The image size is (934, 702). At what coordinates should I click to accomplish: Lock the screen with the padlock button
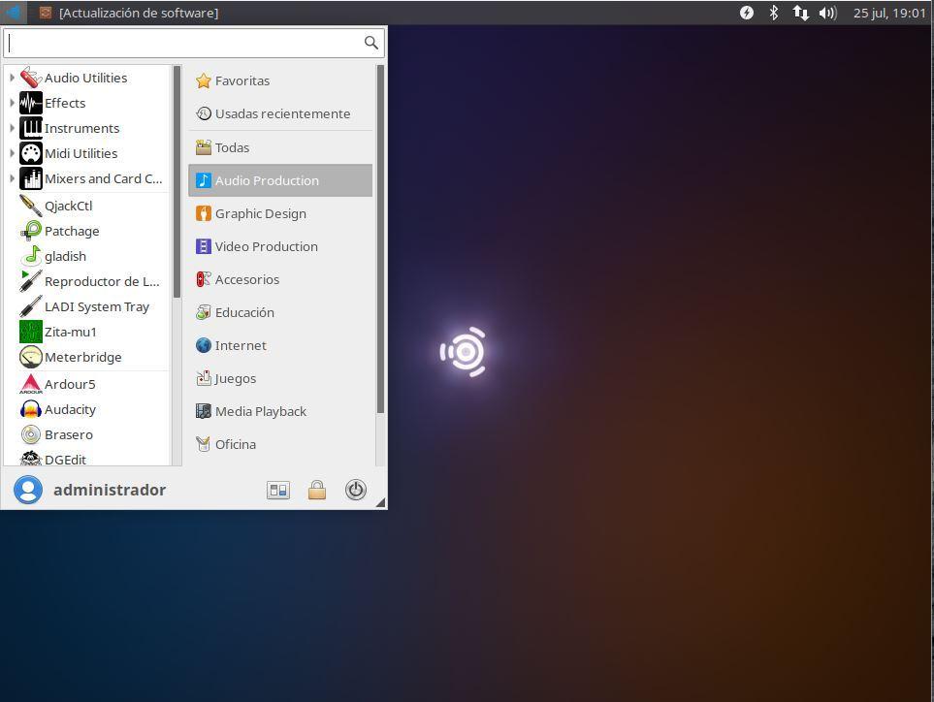pyautogui.click(x=317, y=490)
